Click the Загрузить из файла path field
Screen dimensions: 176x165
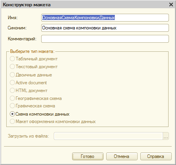point(108,136)
